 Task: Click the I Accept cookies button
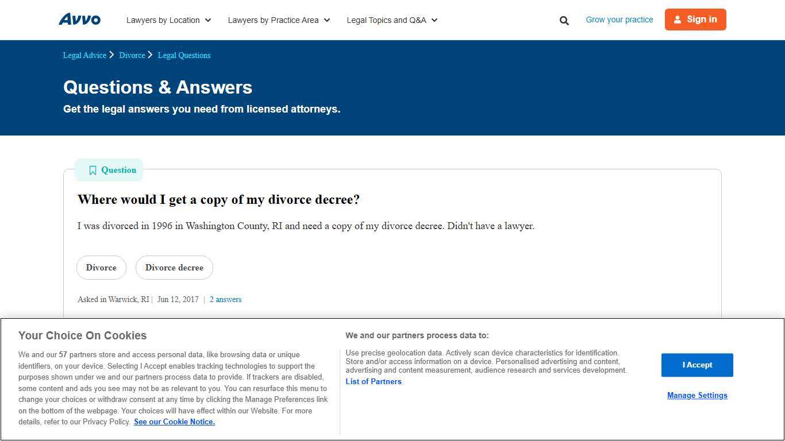[x=697, y=365]
